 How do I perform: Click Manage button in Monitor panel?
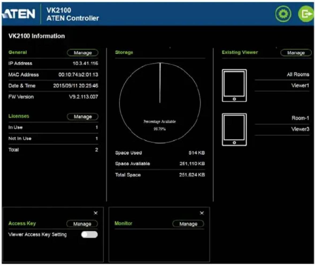[188, 224]
